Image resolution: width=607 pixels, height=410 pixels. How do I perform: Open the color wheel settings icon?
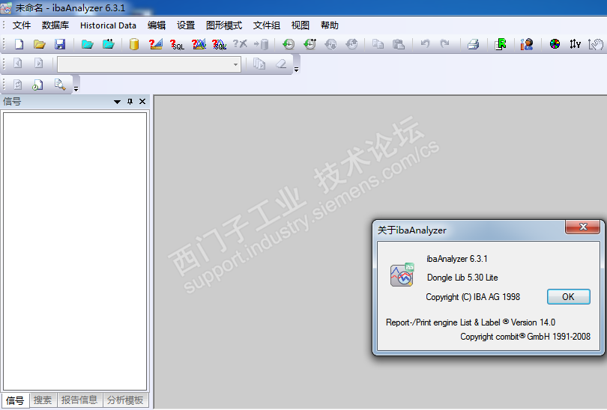coord(555,43)
